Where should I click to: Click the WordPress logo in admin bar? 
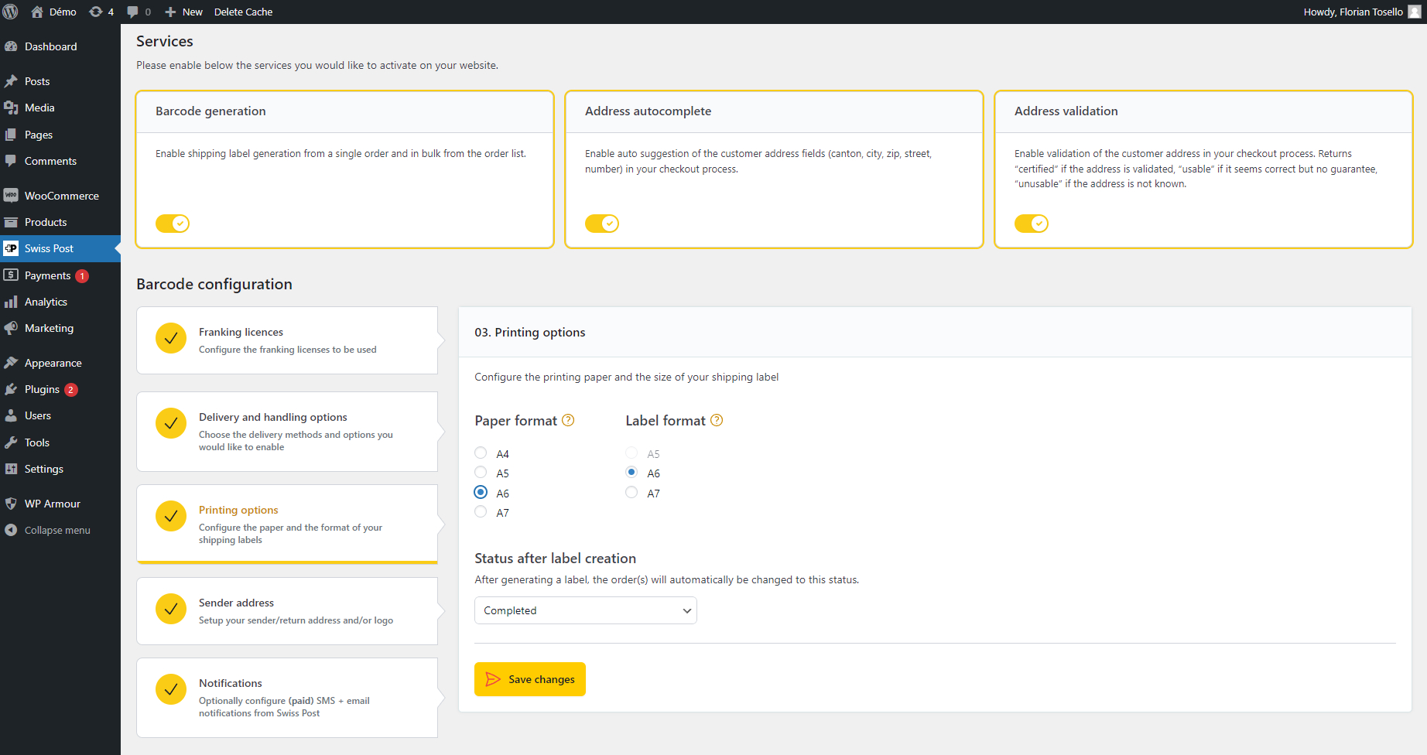tap(12, 12)
